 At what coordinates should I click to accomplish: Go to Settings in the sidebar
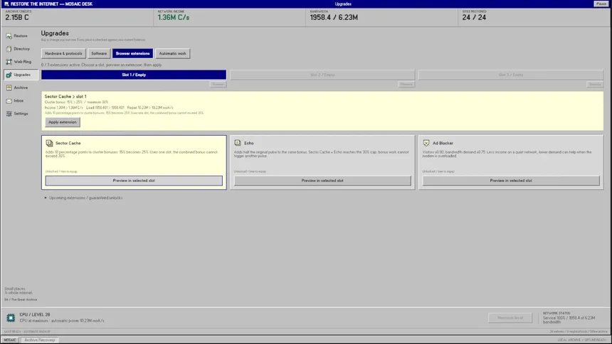coord(21,114)
